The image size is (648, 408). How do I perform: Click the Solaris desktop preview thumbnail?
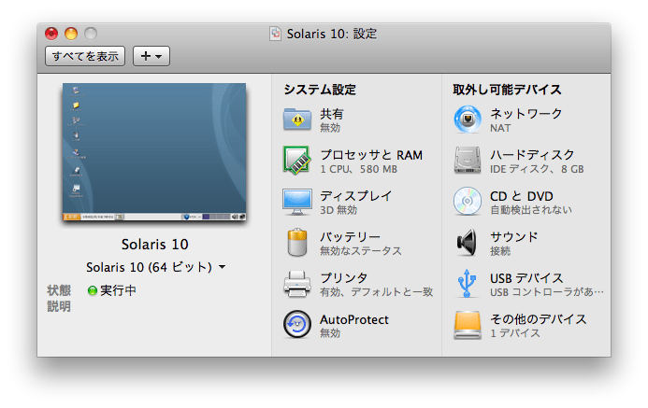click(154, 153)
